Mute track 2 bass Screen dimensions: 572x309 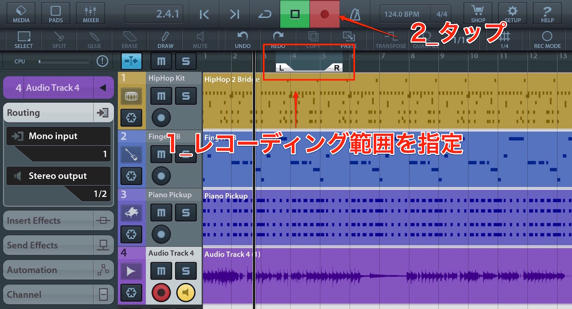161,154
